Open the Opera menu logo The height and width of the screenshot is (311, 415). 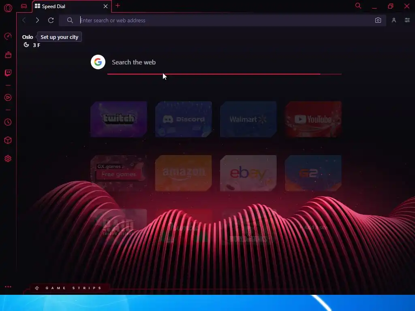point(8,8)
